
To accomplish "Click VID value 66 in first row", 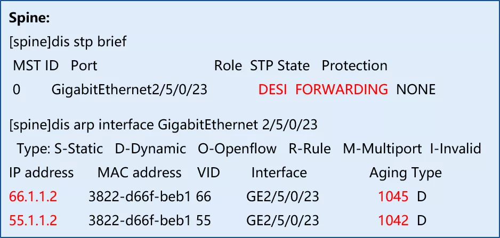I will point(204,196).
